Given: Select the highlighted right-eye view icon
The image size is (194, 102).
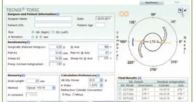Looking at the screenshot, I should click(180, 10).
